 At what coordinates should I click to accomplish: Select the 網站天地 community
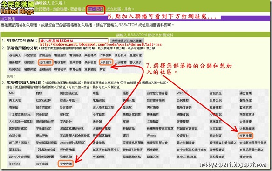tap(42, 136)
